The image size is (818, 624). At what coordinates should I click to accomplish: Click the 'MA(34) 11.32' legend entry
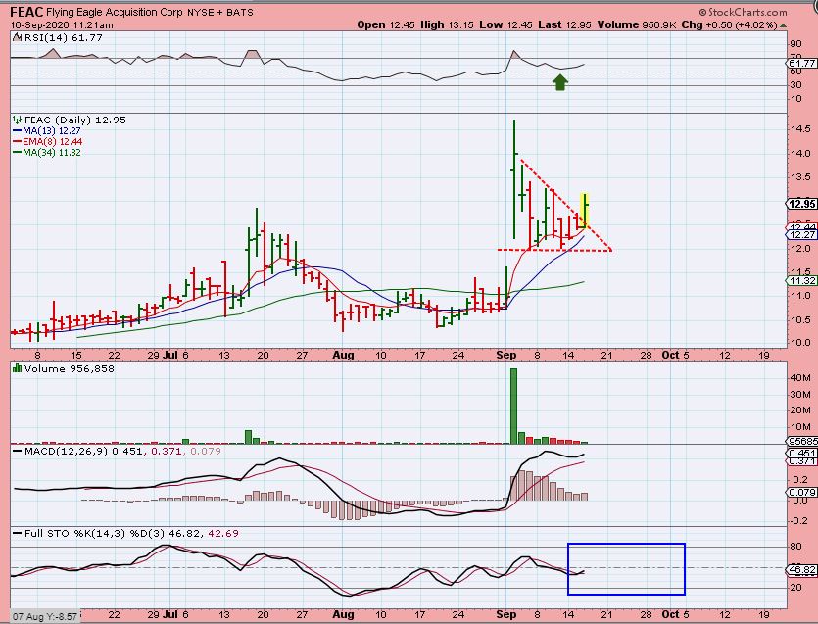[52, 153]
